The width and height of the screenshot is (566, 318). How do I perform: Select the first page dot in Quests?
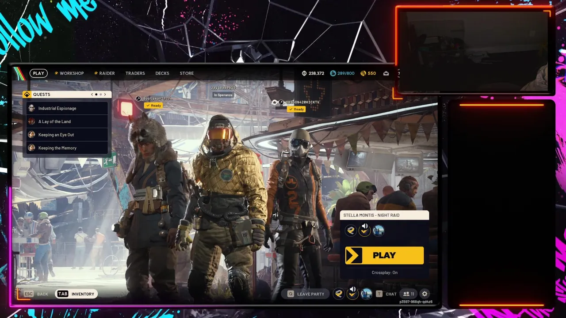[x=96, y=95]
